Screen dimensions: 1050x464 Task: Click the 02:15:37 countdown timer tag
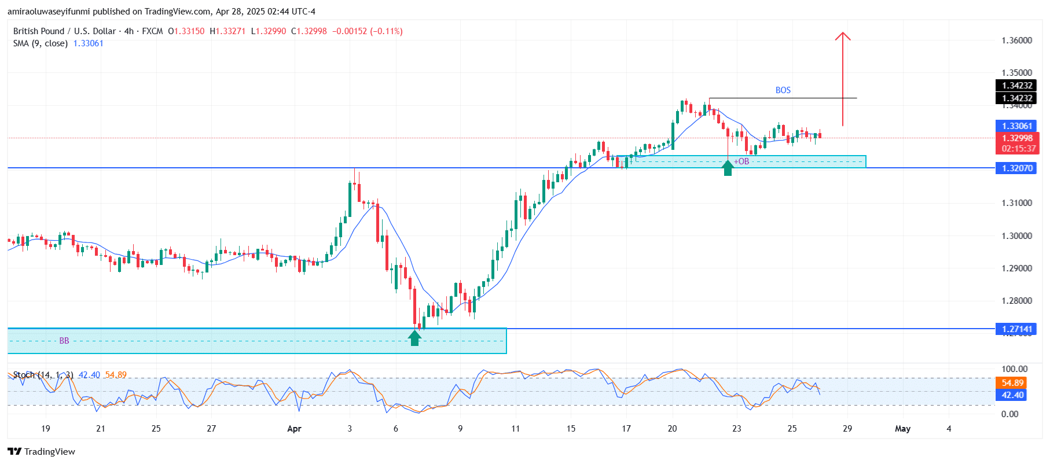1017,149
